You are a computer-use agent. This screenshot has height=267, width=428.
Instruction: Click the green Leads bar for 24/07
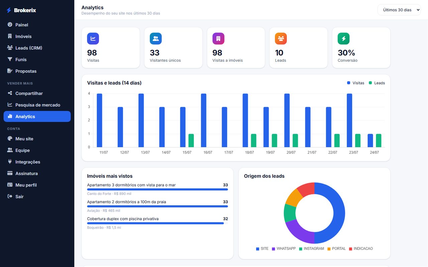click(x=379, y=141)
